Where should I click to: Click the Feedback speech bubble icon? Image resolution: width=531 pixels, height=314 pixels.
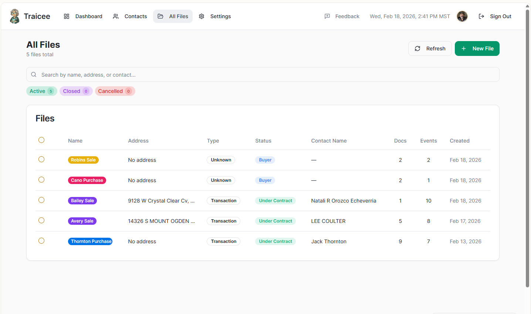click(327, 16)
